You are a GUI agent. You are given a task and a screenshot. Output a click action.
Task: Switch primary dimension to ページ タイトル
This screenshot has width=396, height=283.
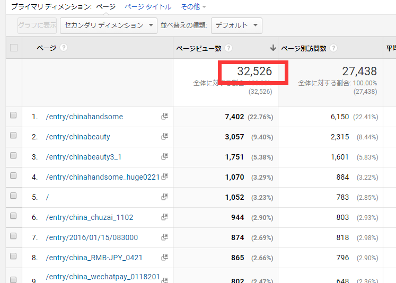coord(148,7)
